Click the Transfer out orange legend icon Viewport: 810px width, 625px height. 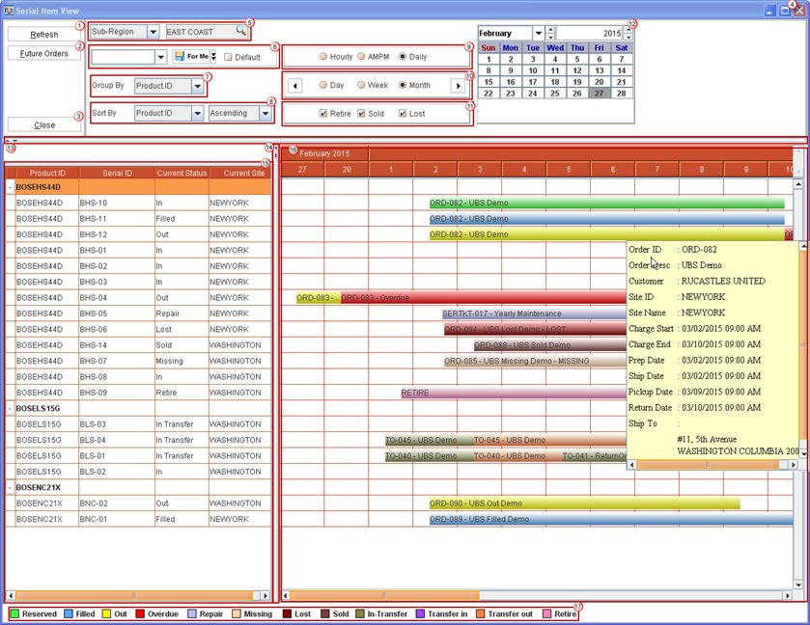coord(481,613)
